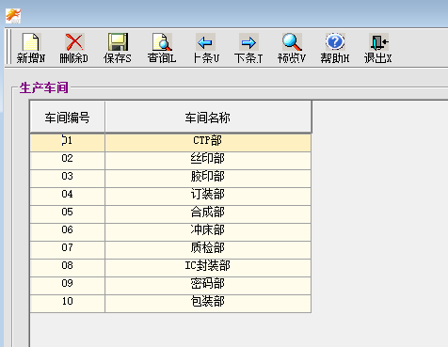Click workshop number cell 09

pos(68,286)
